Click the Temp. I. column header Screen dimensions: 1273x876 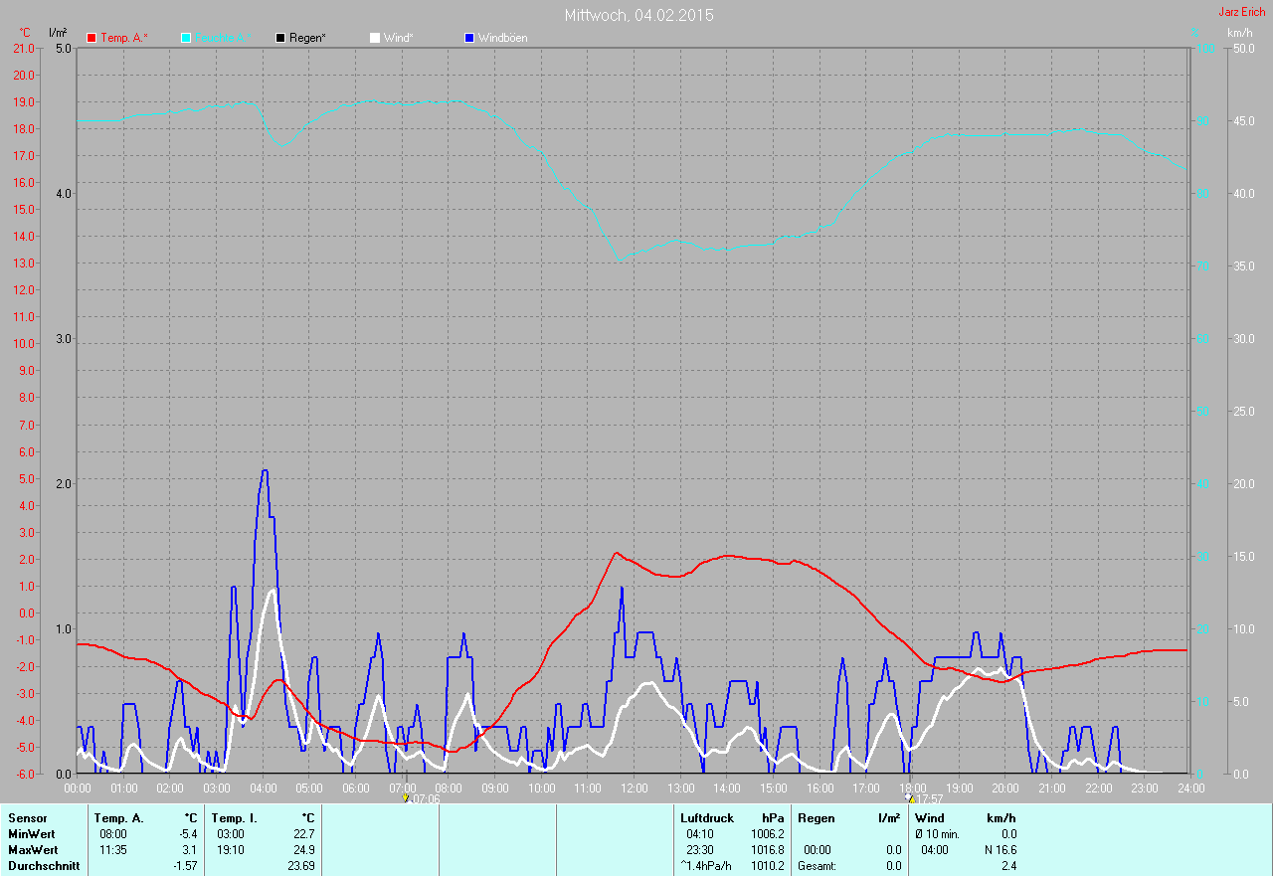click(x=235, y=817)
